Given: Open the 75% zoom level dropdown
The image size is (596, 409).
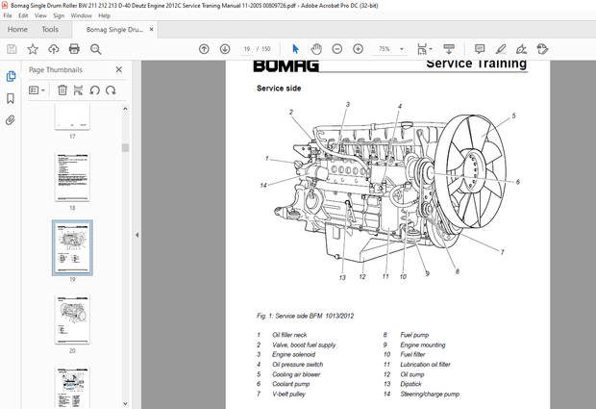Looking at the screenshot, I should pos(402,49).
